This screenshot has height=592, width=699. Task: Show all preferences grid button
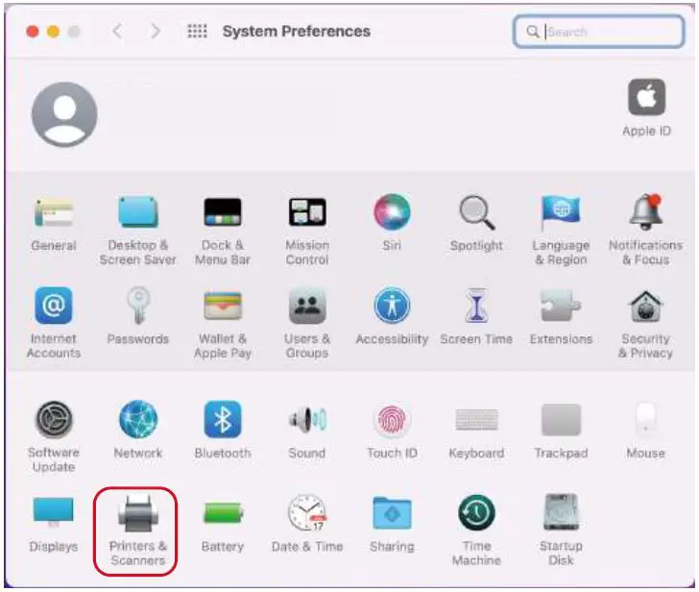click(197, 31)
